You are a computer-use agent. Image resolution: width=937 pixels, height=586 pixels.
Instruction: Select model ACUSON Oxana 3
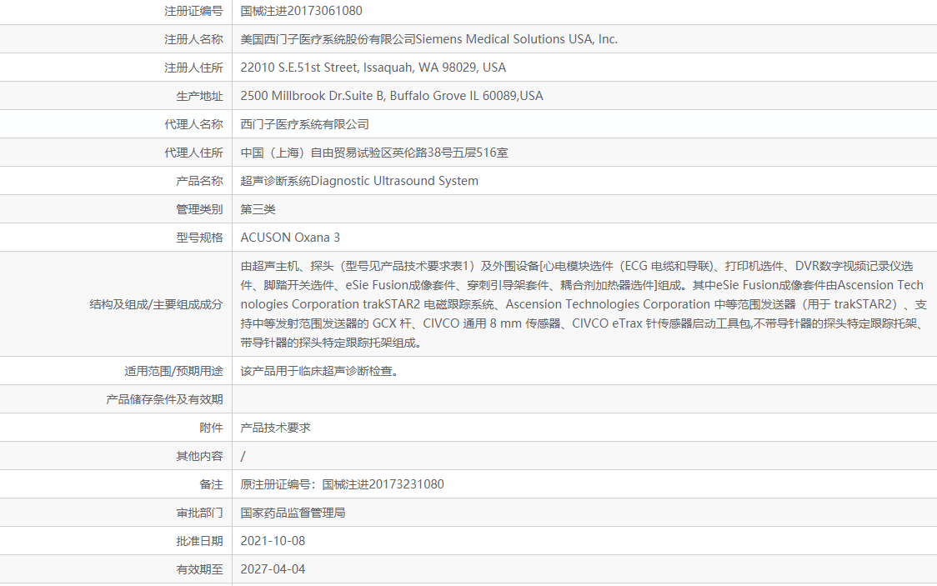[x=290, y=238]
